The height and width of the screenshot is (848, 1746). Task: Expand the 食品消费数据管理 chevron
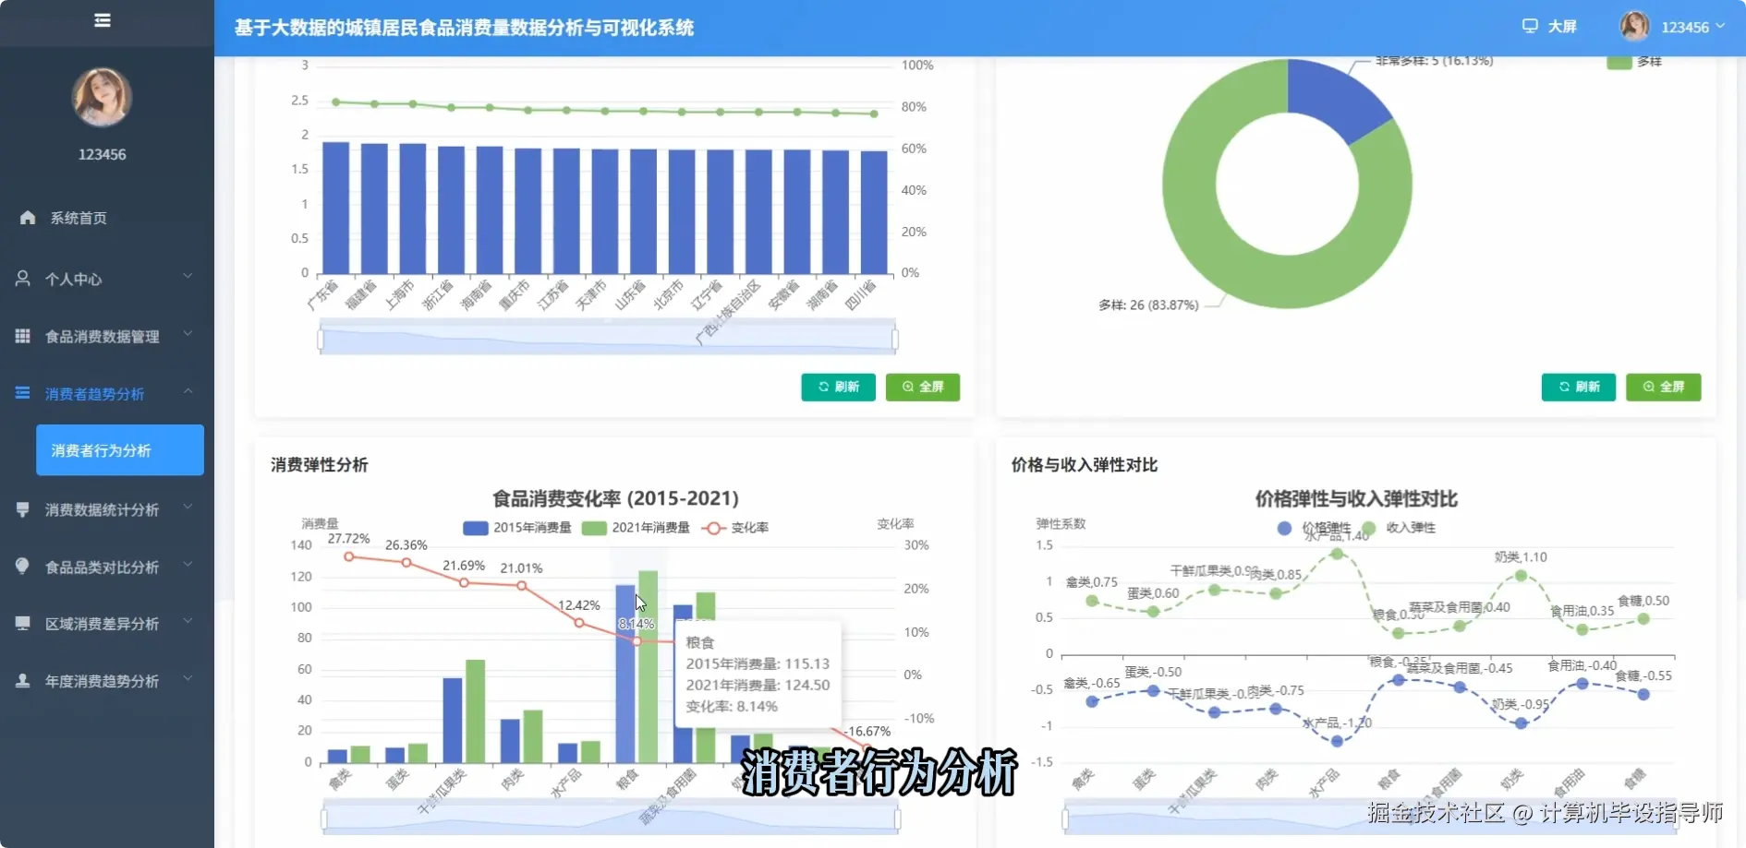pyautogui.click(x=188, y=333)
